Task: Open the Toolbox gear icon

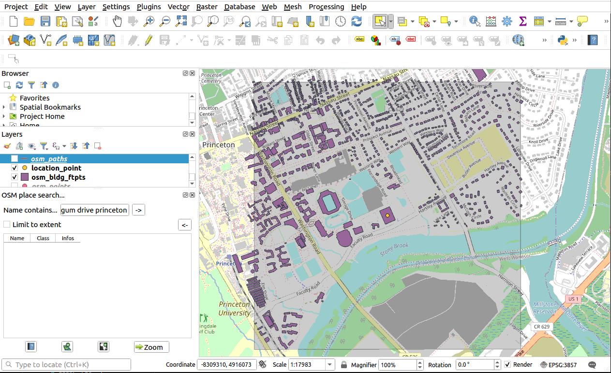Action: (507, 21)
